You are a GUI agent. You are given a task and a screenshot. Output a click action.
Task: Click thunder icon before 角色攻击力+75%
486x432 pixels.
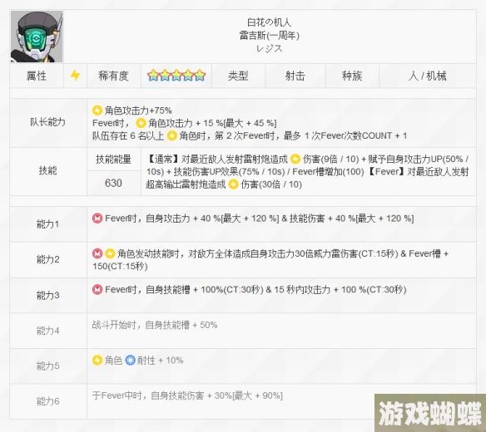pos(97,110)
